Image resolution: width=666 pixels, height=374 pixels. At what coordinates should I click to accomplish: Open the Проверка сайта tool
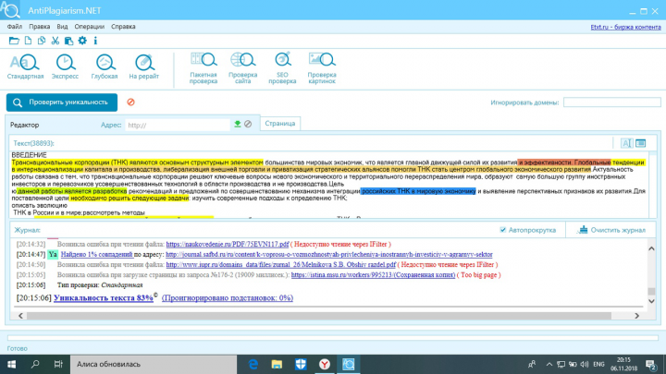(x=243, y=67)
